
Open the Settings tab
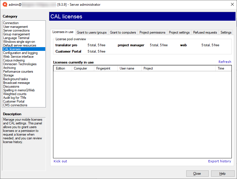click(226, 32)
